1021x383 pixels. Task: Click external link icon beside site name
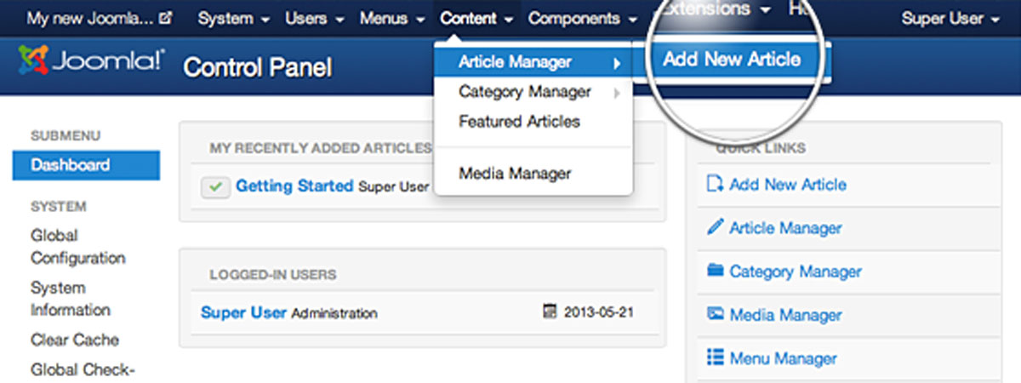pos(165,18)
